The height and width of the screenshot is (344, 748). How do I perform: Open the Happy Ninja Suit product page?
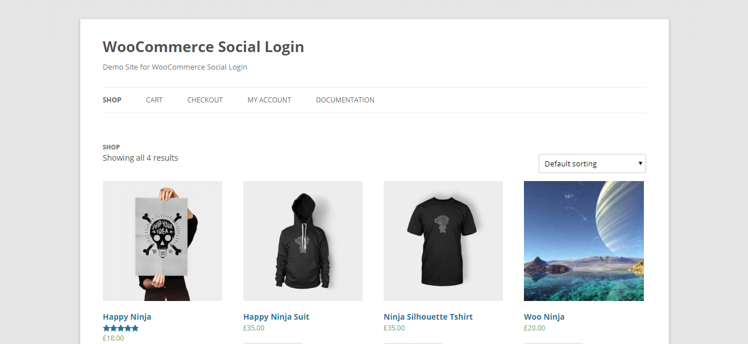tap(276, 317)
